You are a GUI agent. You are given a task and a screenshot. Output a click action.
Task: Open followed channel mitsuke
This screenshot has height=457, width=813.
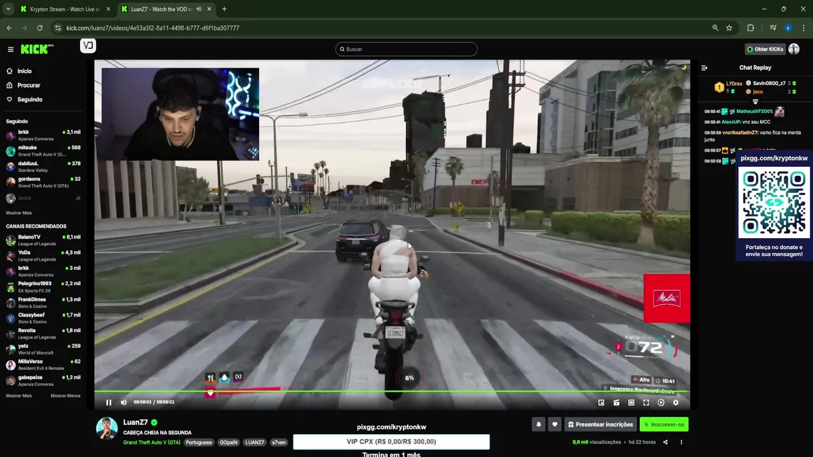pos(43,150)
